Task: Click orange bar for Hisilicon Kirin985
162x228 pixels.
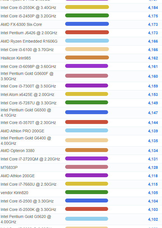Action: coord(87,57)
